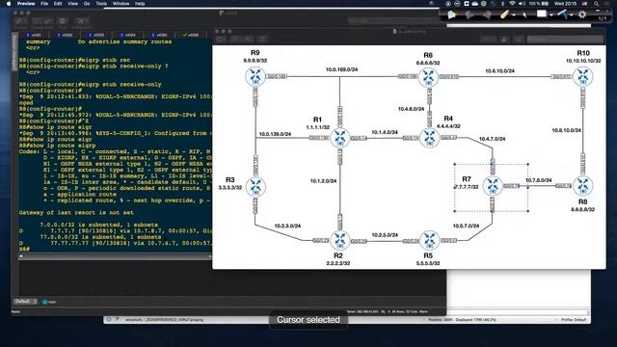Open the Bluetooth status menu

(502, 4)
